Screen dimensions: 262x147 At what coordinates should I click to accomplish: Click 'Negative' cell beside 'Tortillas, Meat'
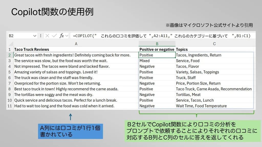(x=157, y=95)
